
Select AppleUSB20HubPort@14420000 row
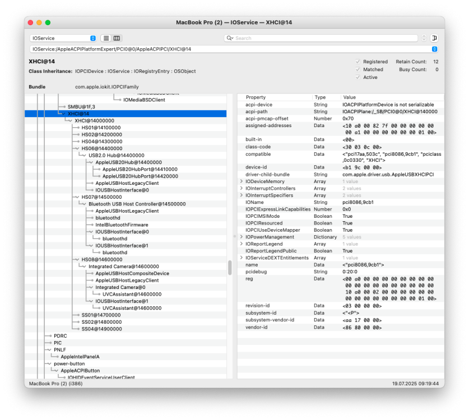click(126, 176)
